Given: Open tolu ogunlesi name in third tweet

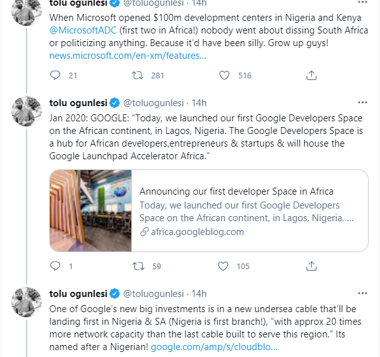Looking at the screenshot, I should tap(78, 294).
